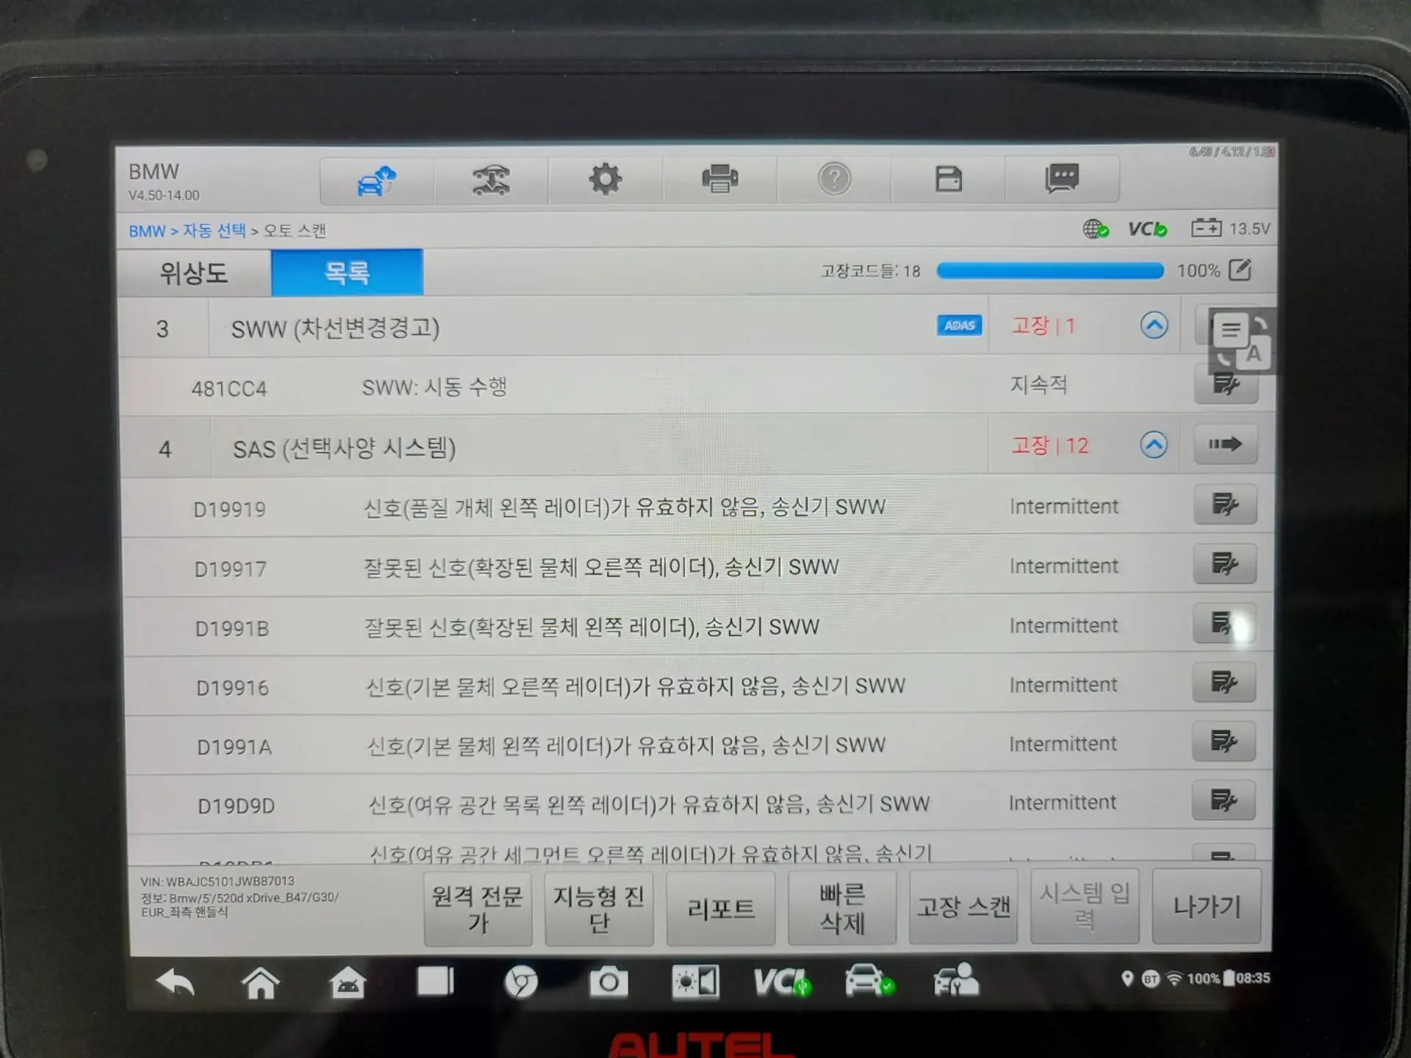This screenshot has width=1411, height=1058.
Task: Click the VCI connection icon in bottom bar
Action: click(781, 982)
